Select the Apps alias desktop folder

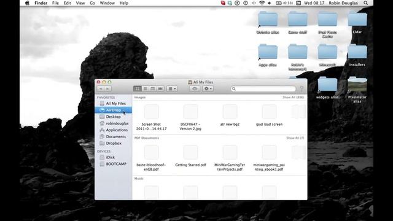tap(268, 55)
